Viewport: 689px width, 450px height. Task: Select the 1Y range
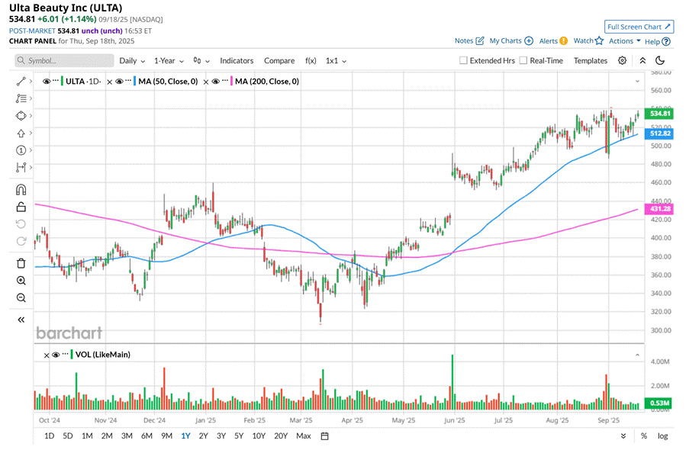pos(185,436)
